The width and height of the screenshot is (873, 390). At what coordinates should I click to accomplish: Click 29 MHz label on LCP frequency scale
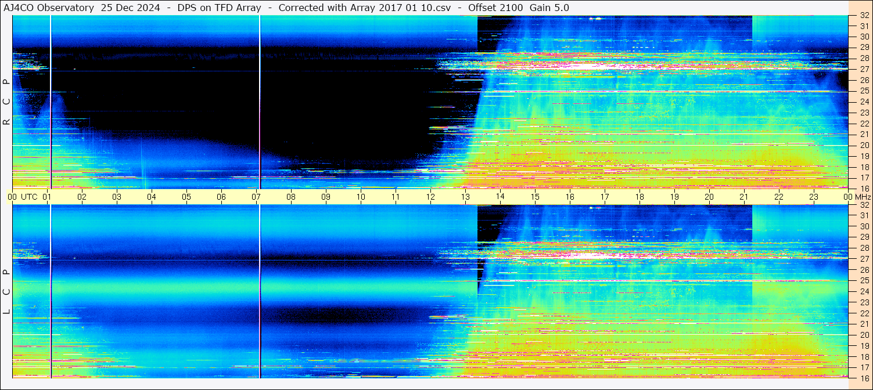[864, 237]
